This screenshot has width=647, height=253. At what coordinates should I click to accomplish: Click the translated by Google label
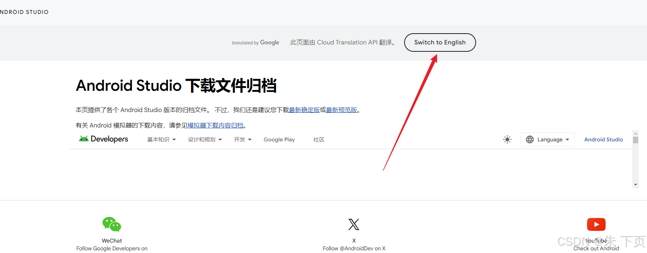[256, 42]
